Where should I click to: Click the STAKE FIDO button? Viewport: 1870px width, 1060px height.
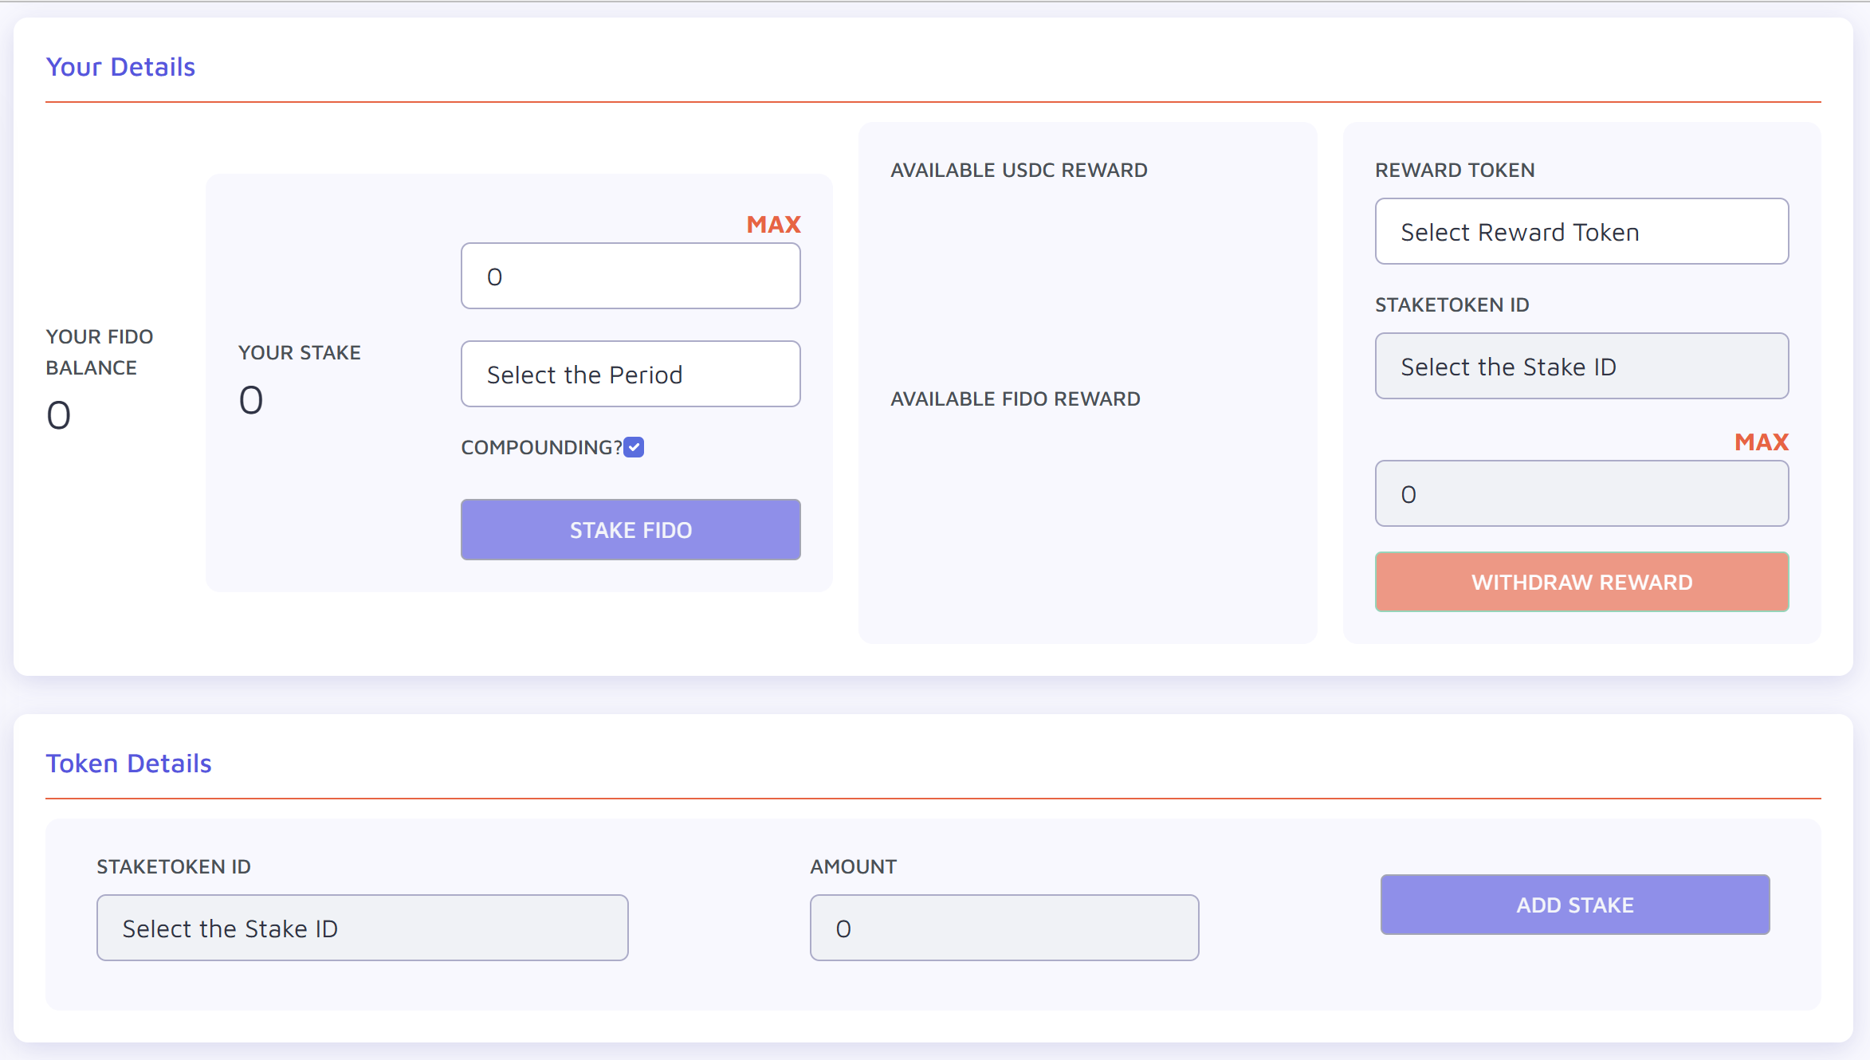click(x=630, y=529)
